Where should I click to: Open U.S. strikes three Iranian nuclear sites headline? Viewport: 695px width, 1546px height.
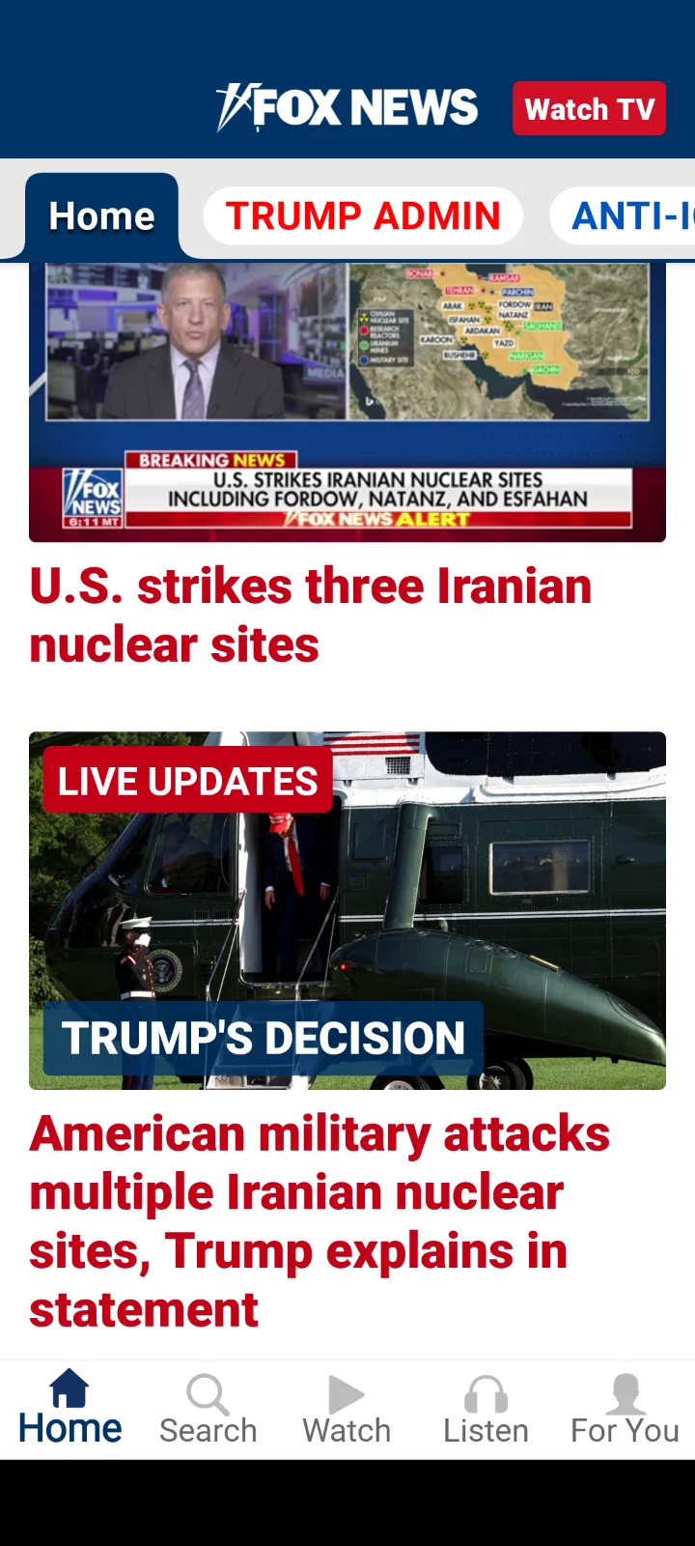pyautogui.click(x=311, y=616)
